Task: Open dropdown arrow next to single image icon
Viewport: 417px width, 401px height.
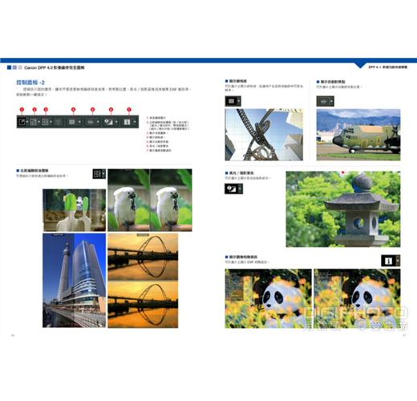Action: pos(27,122)
